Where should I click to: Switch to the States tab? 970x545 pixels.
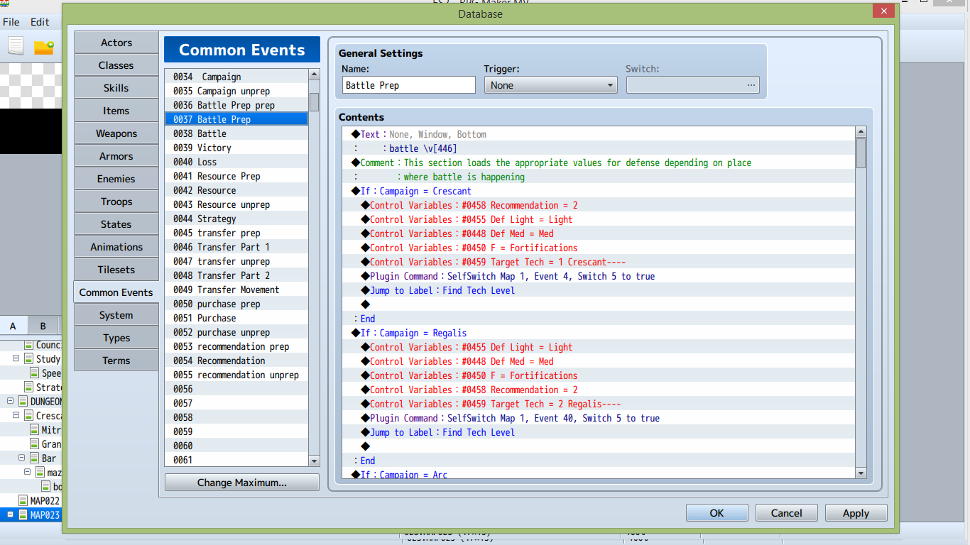click(x=116, y=224)
